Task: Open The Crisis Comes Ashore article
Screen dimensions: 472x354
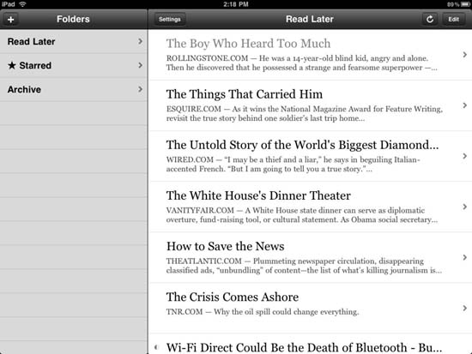Action: [310, 309]
